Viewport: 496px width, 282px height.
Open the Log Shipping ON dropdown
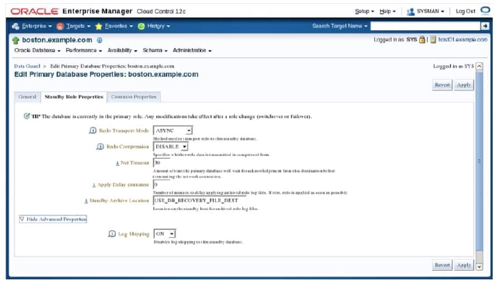pyautogui.click(x=165, y=234)
